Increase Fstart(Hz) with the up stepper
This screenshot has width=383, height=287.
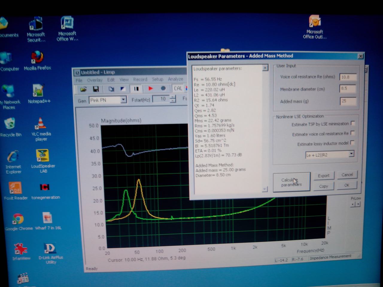coord(173,97)
